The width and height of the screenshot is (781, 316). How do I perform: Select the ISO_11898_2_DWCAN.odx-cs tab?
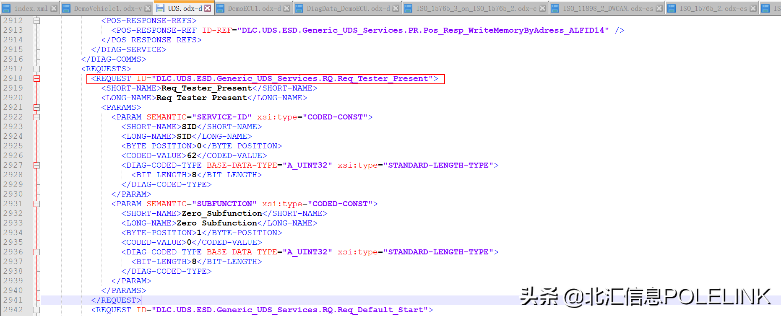click(607, 8)
